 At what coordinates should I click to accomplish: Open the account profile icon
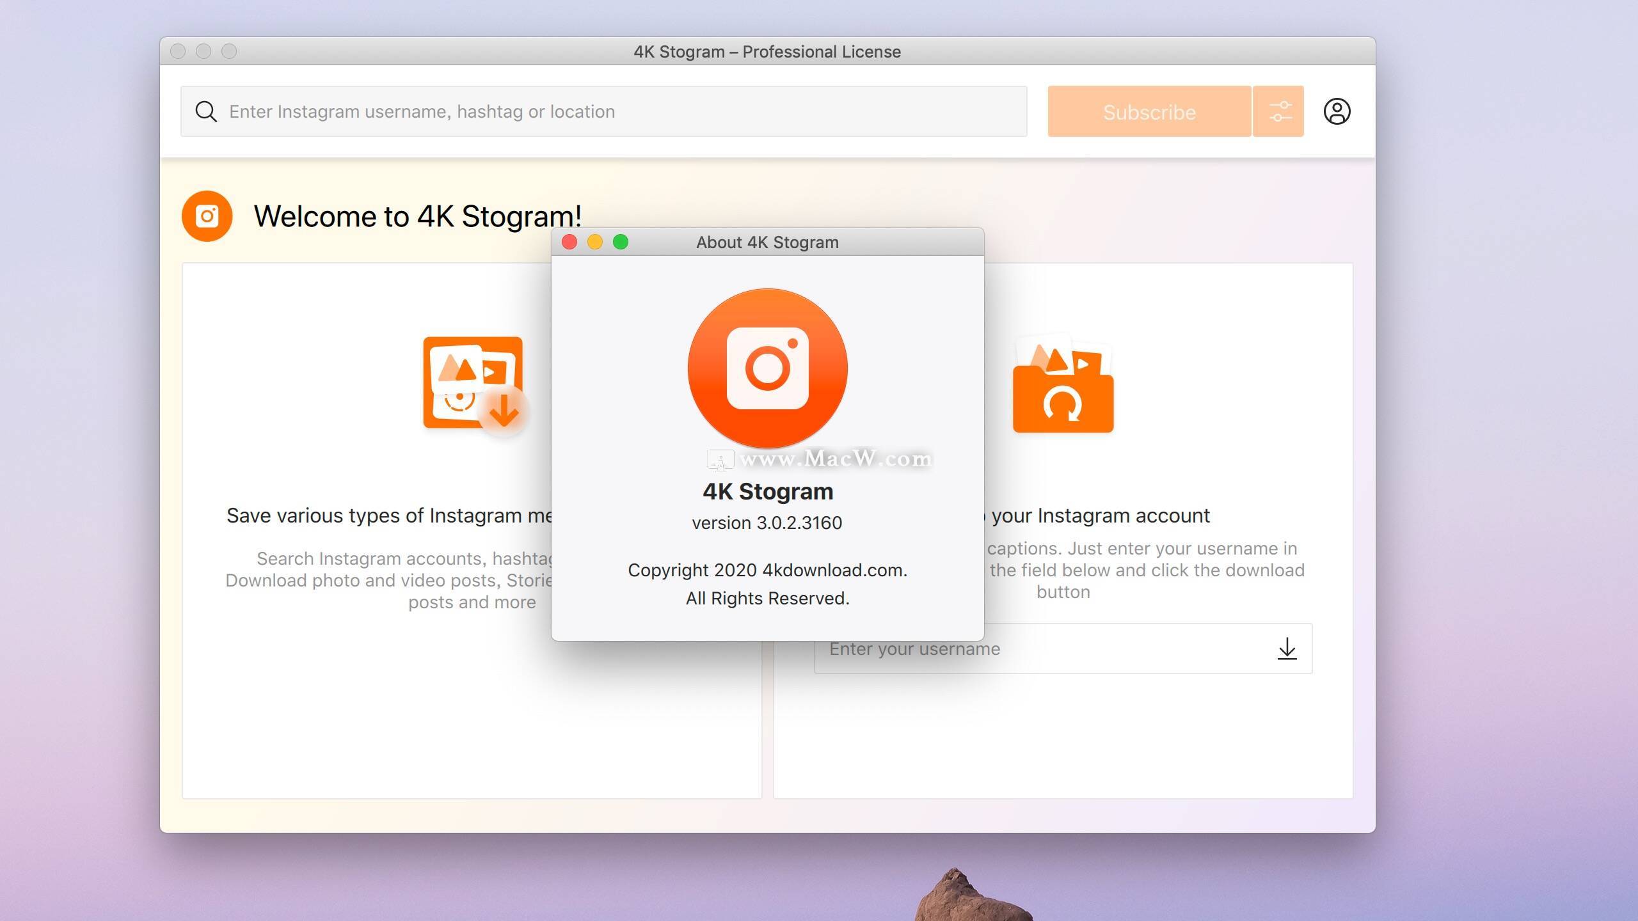click(1337, 111)
